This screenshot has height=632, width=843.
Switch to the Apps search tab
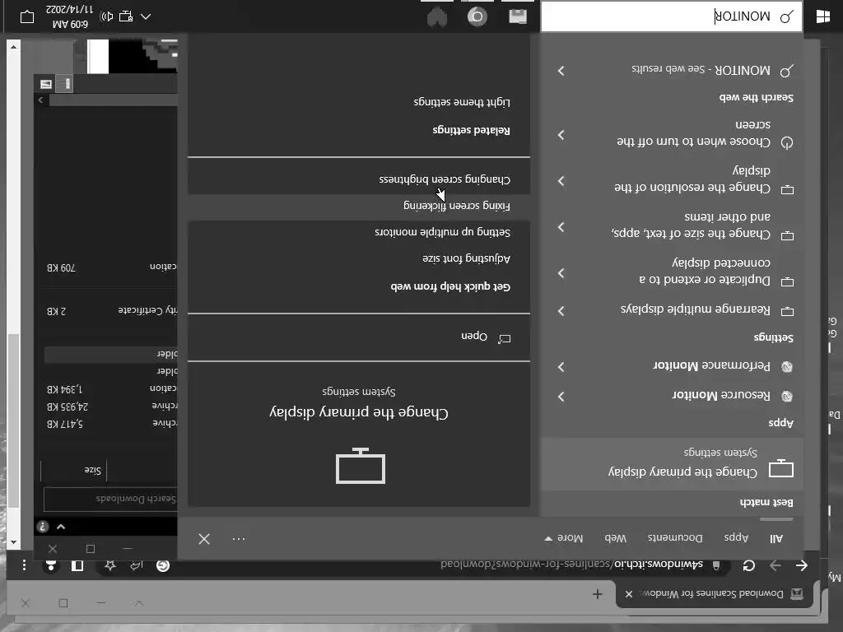(x=736, y=537)
